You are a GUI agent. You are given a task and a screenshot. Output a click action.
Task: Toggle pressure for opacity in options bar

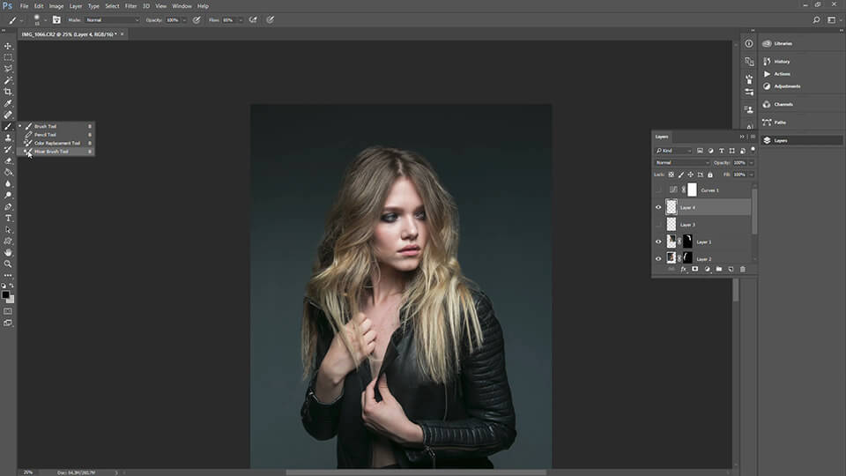[197, 20]
